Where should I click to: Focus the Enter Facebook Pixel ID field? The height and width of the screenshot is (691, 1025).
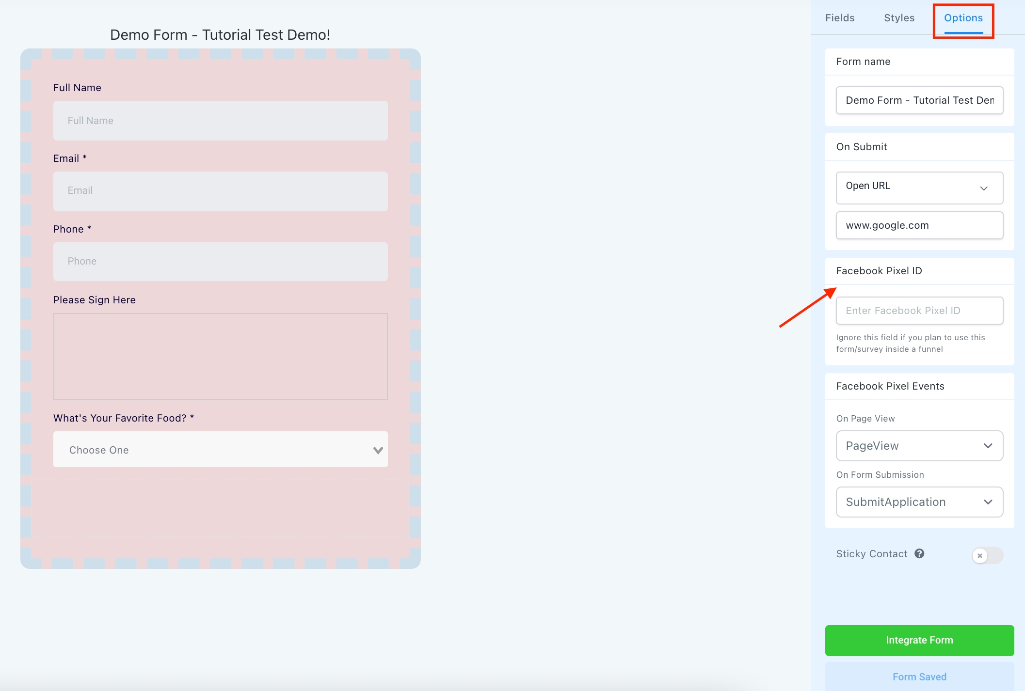[x=919, y=311]
